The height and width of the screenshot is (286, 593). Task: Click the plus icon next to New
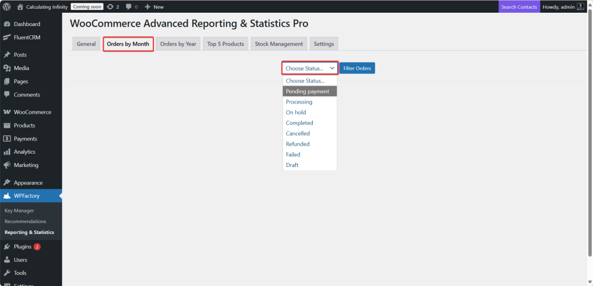tap(148, 7)
